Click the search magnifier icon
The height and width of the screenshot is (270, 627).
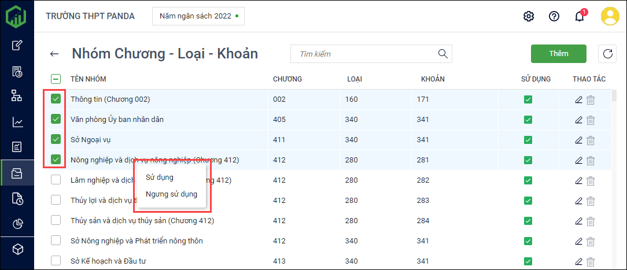443,54
